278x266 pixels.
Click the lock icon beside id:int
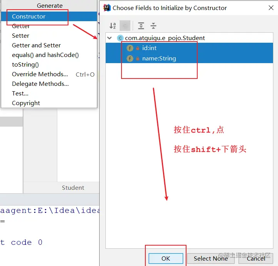click(x=138, y=48)
